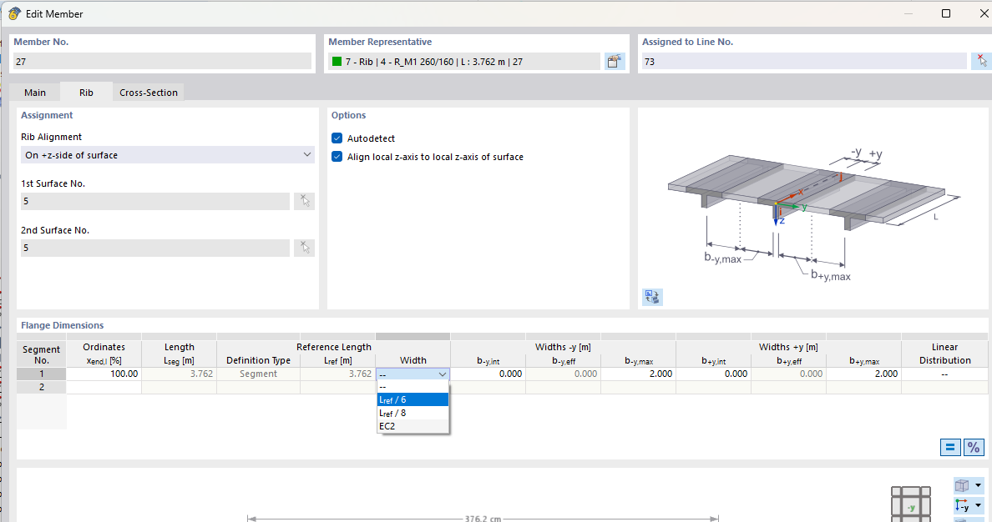Click the b-y,max cell with 2.000

click(638, 374)
